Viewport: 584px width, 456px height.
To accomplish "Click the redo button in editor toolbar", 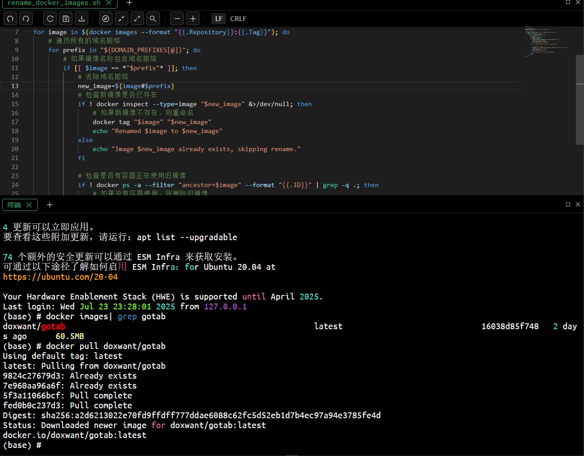I will [26, 19].
